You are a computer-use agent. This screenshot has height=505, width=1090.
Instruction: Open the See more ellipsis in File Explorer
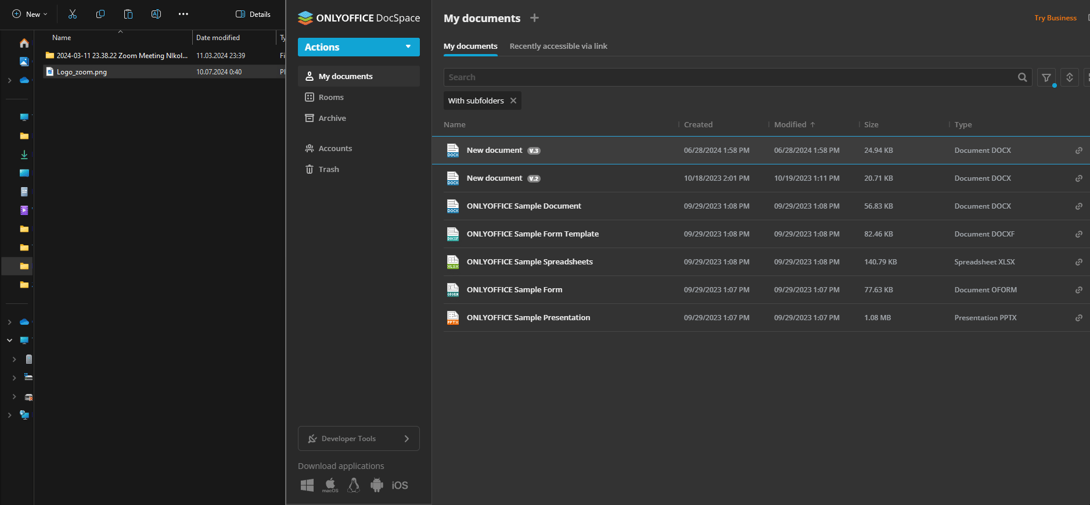pyautogui.click(x=184, y=14)
